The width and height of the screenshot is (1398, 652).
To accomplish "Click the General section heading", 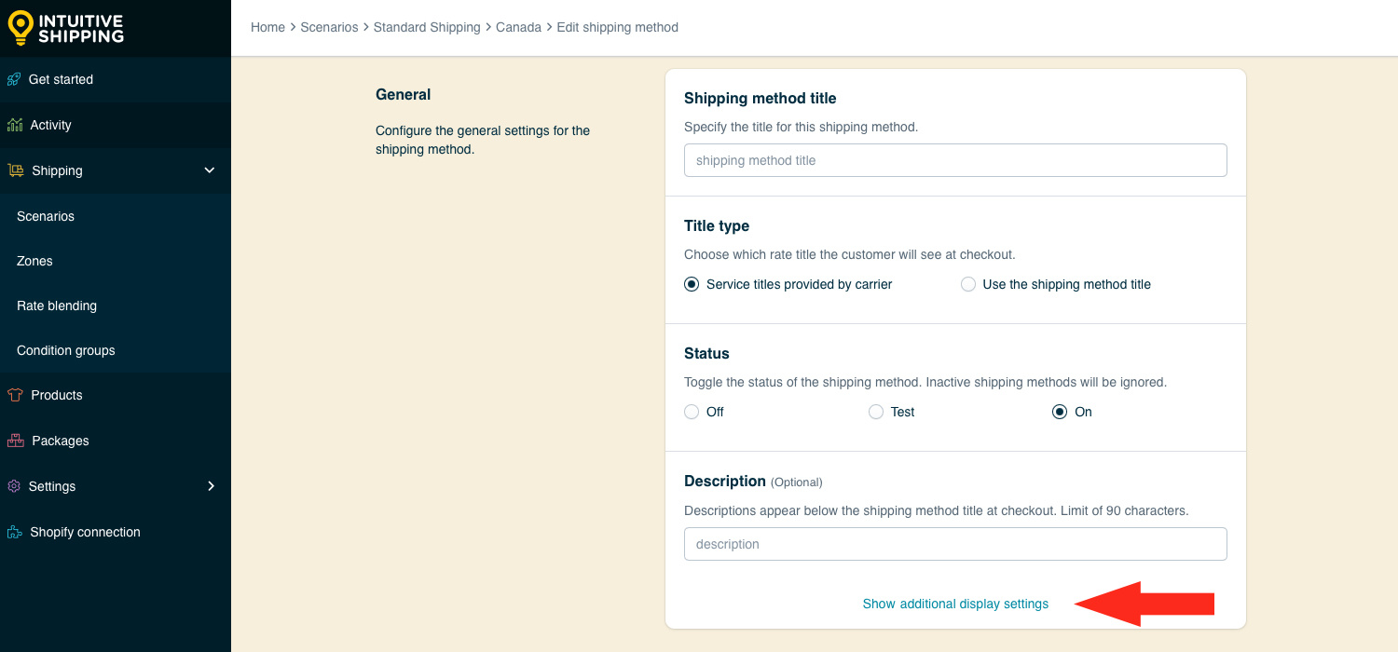I will point(403,94).
